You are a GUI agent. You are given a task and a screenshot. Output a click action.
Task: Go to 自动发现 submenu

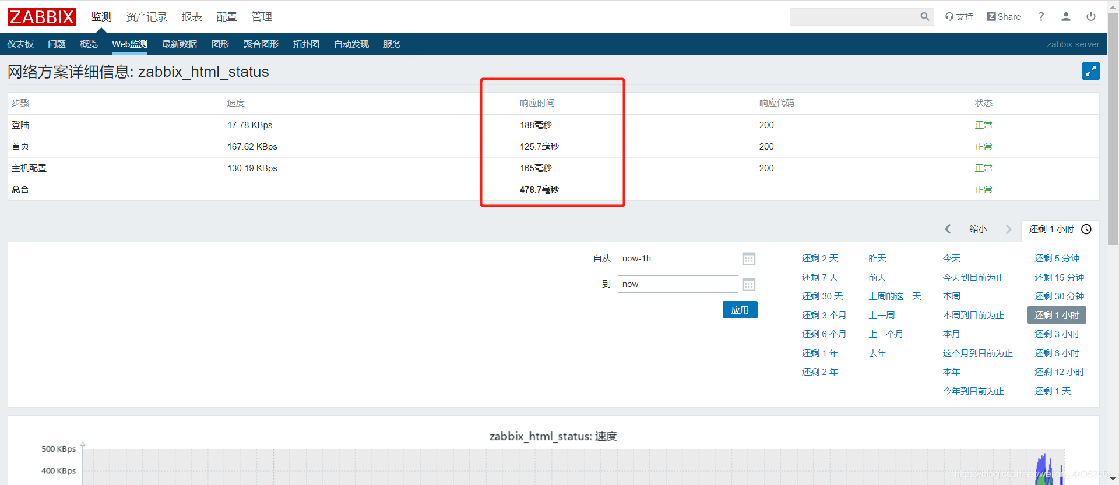351,44
